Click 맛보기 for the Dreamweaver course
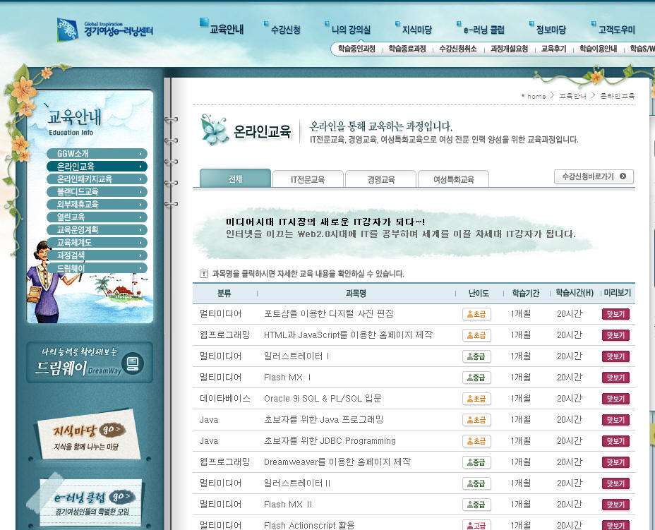655x530 pixels. [615, 462]
